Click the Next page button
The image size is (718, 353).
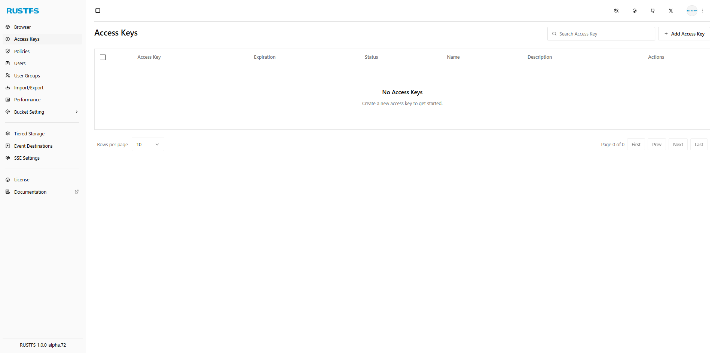coord(678,144)
